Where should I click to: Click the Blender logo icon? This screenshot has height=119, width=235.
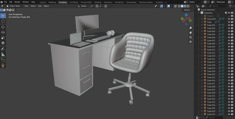(2, 2)
